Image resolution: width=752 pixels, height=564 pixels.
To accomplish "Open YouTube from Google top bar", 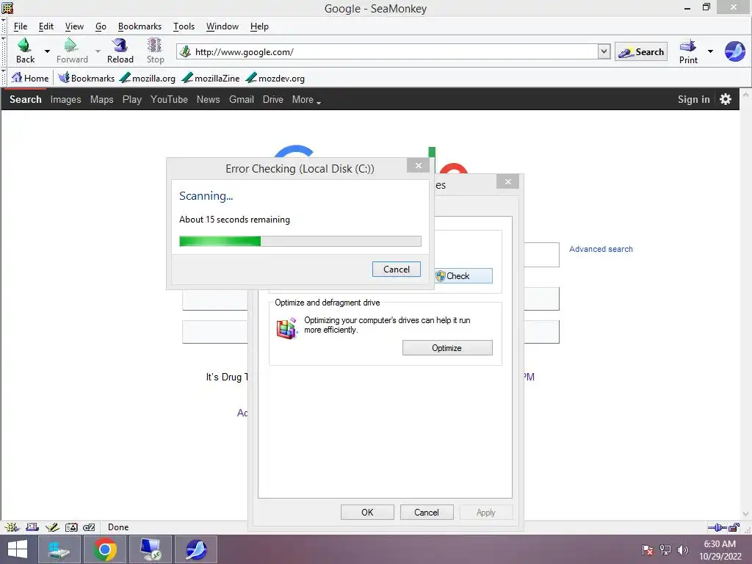I will 169,99.
